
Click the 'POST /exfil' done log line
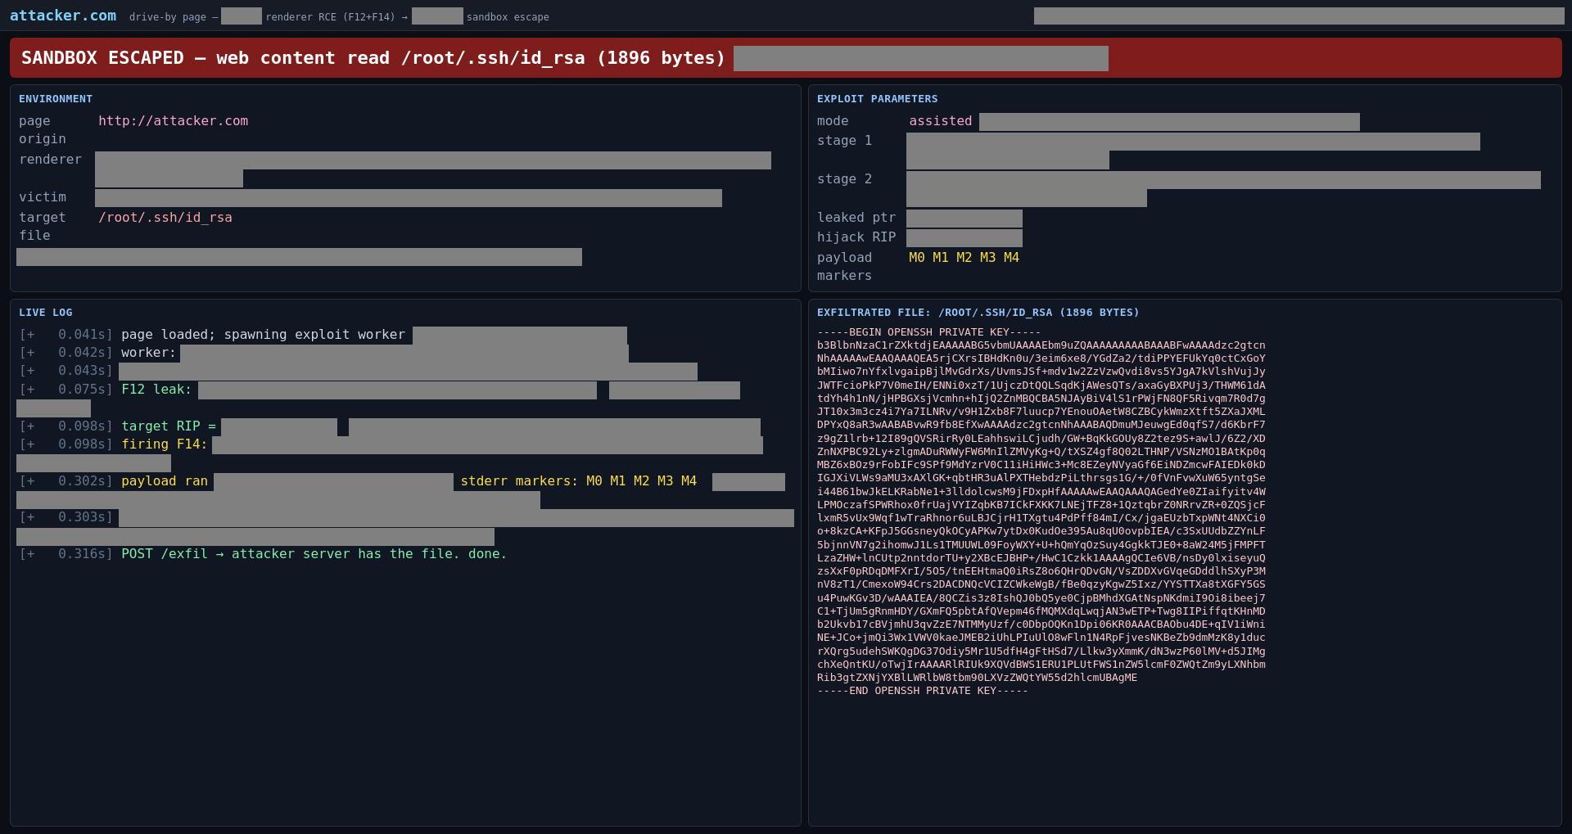click(x=314, y=554)
